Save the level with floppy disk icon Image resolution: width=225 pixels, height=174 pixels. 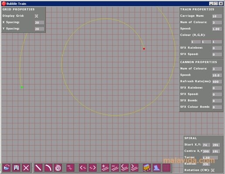tap(16, 167)
